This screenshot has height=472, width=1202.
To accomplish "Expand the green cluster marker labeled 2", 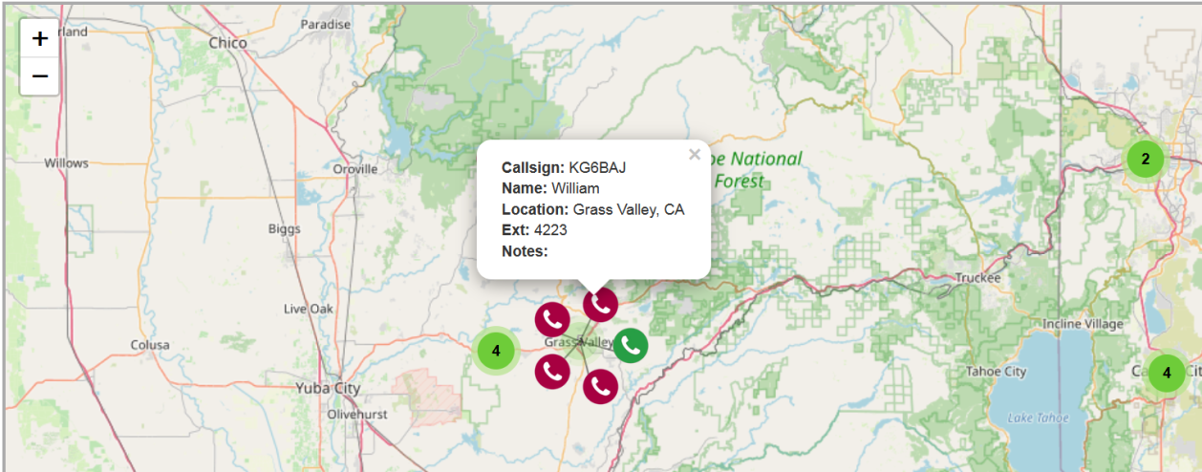I will point(1146,160).
